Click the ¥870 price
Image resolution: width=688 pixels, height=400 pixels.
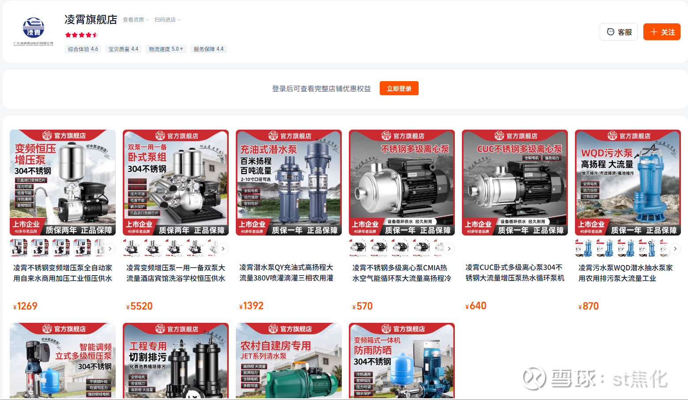pos(589,306)
